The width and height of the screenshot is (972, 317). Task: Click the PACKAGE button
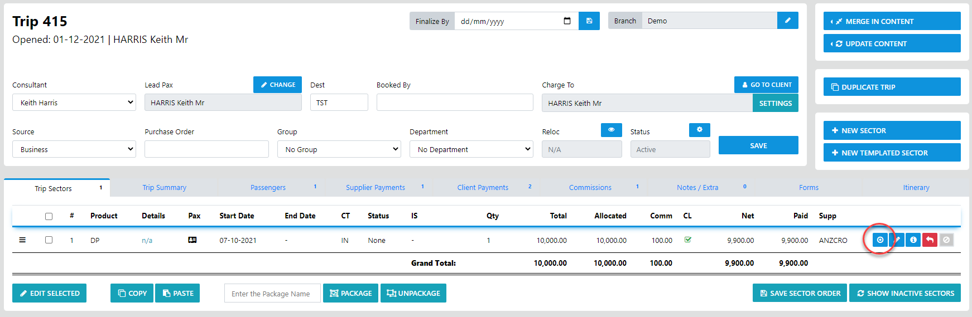(x=350, y=293)
